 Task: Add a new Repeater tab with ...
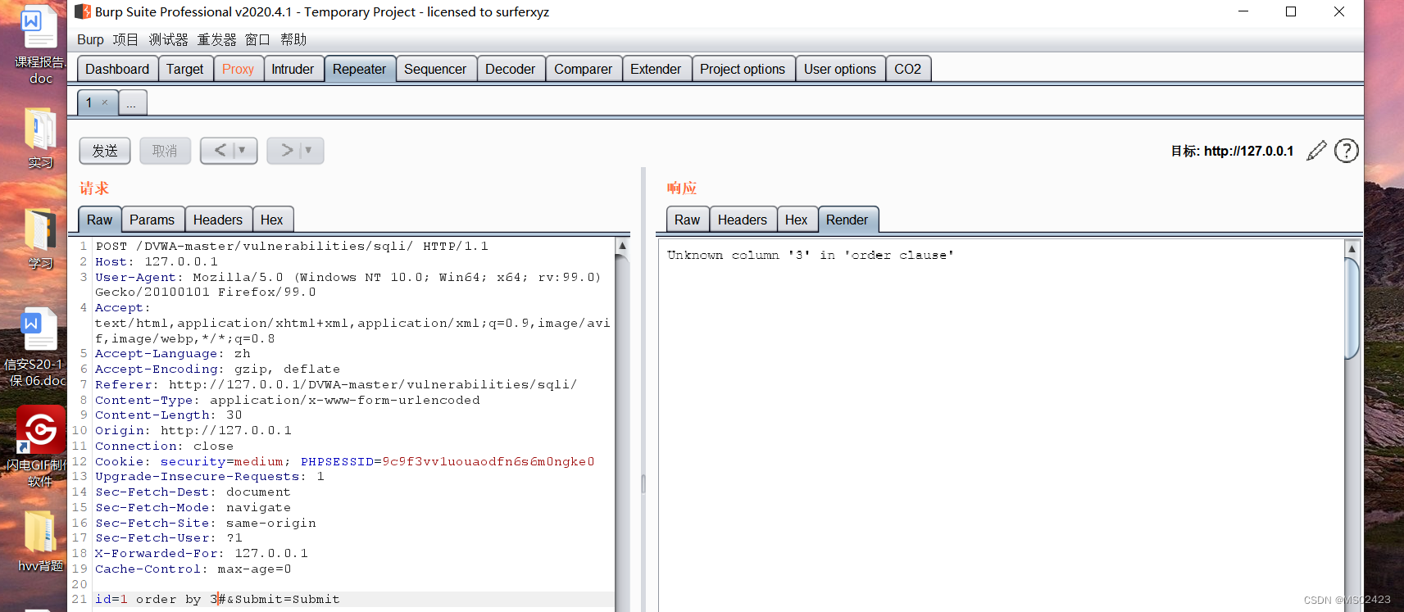(x=132, y=102)
